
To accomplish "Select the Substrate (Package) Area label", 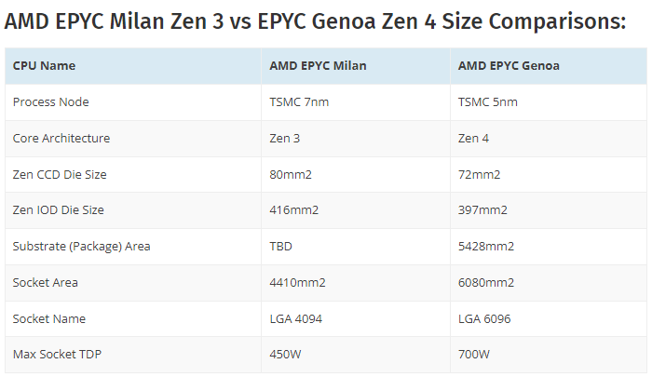I will pos(82,246).
